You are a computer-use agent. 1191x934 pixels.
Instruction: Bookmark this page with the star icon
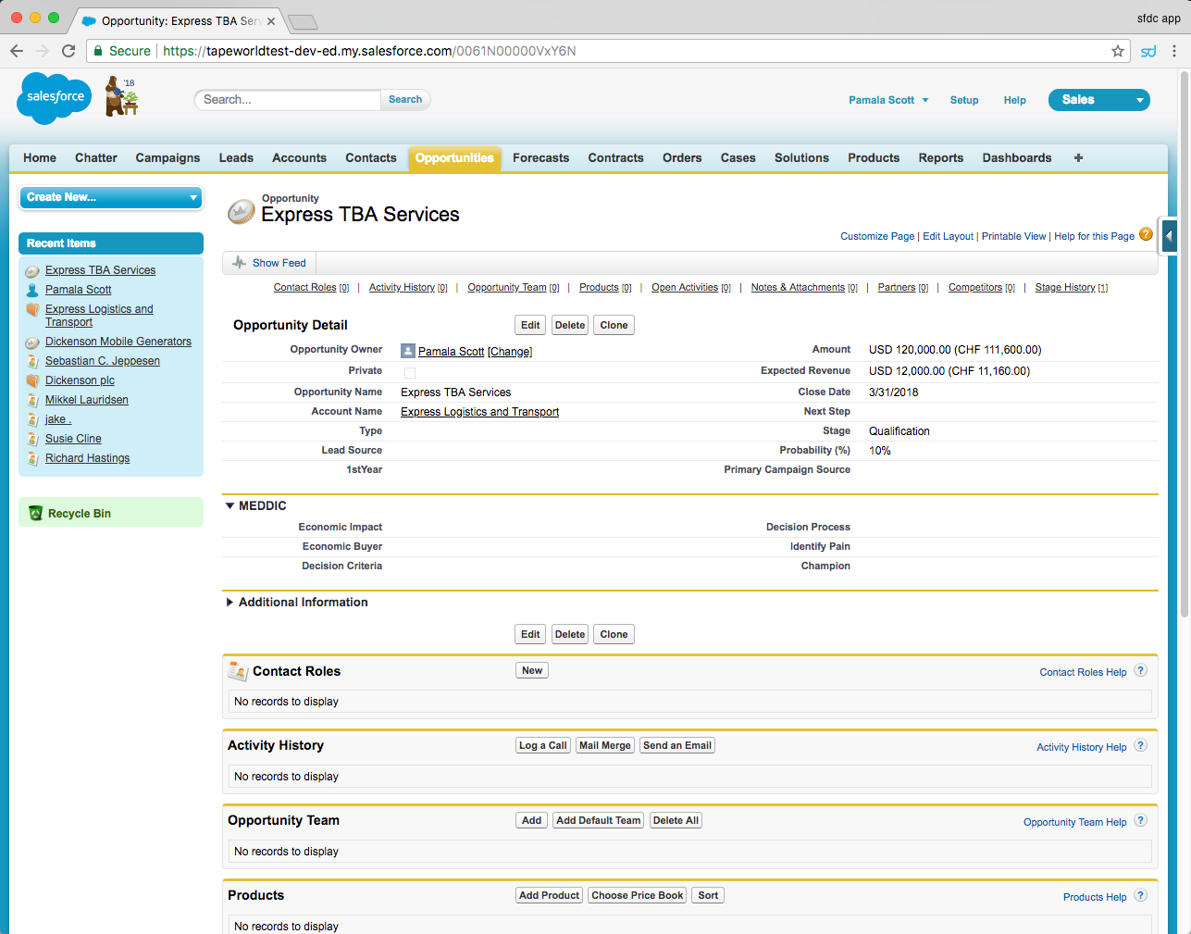pos(1118,51)
